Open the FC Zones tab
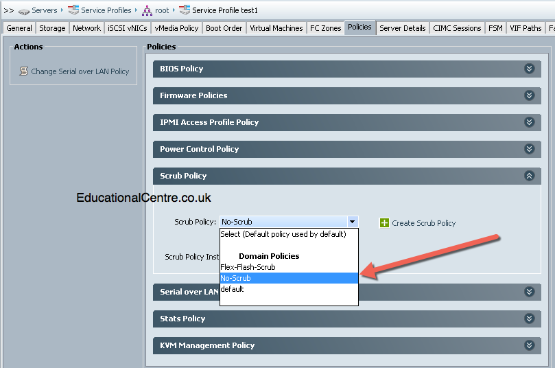The image size is (555, 368). tap(326, 28)
